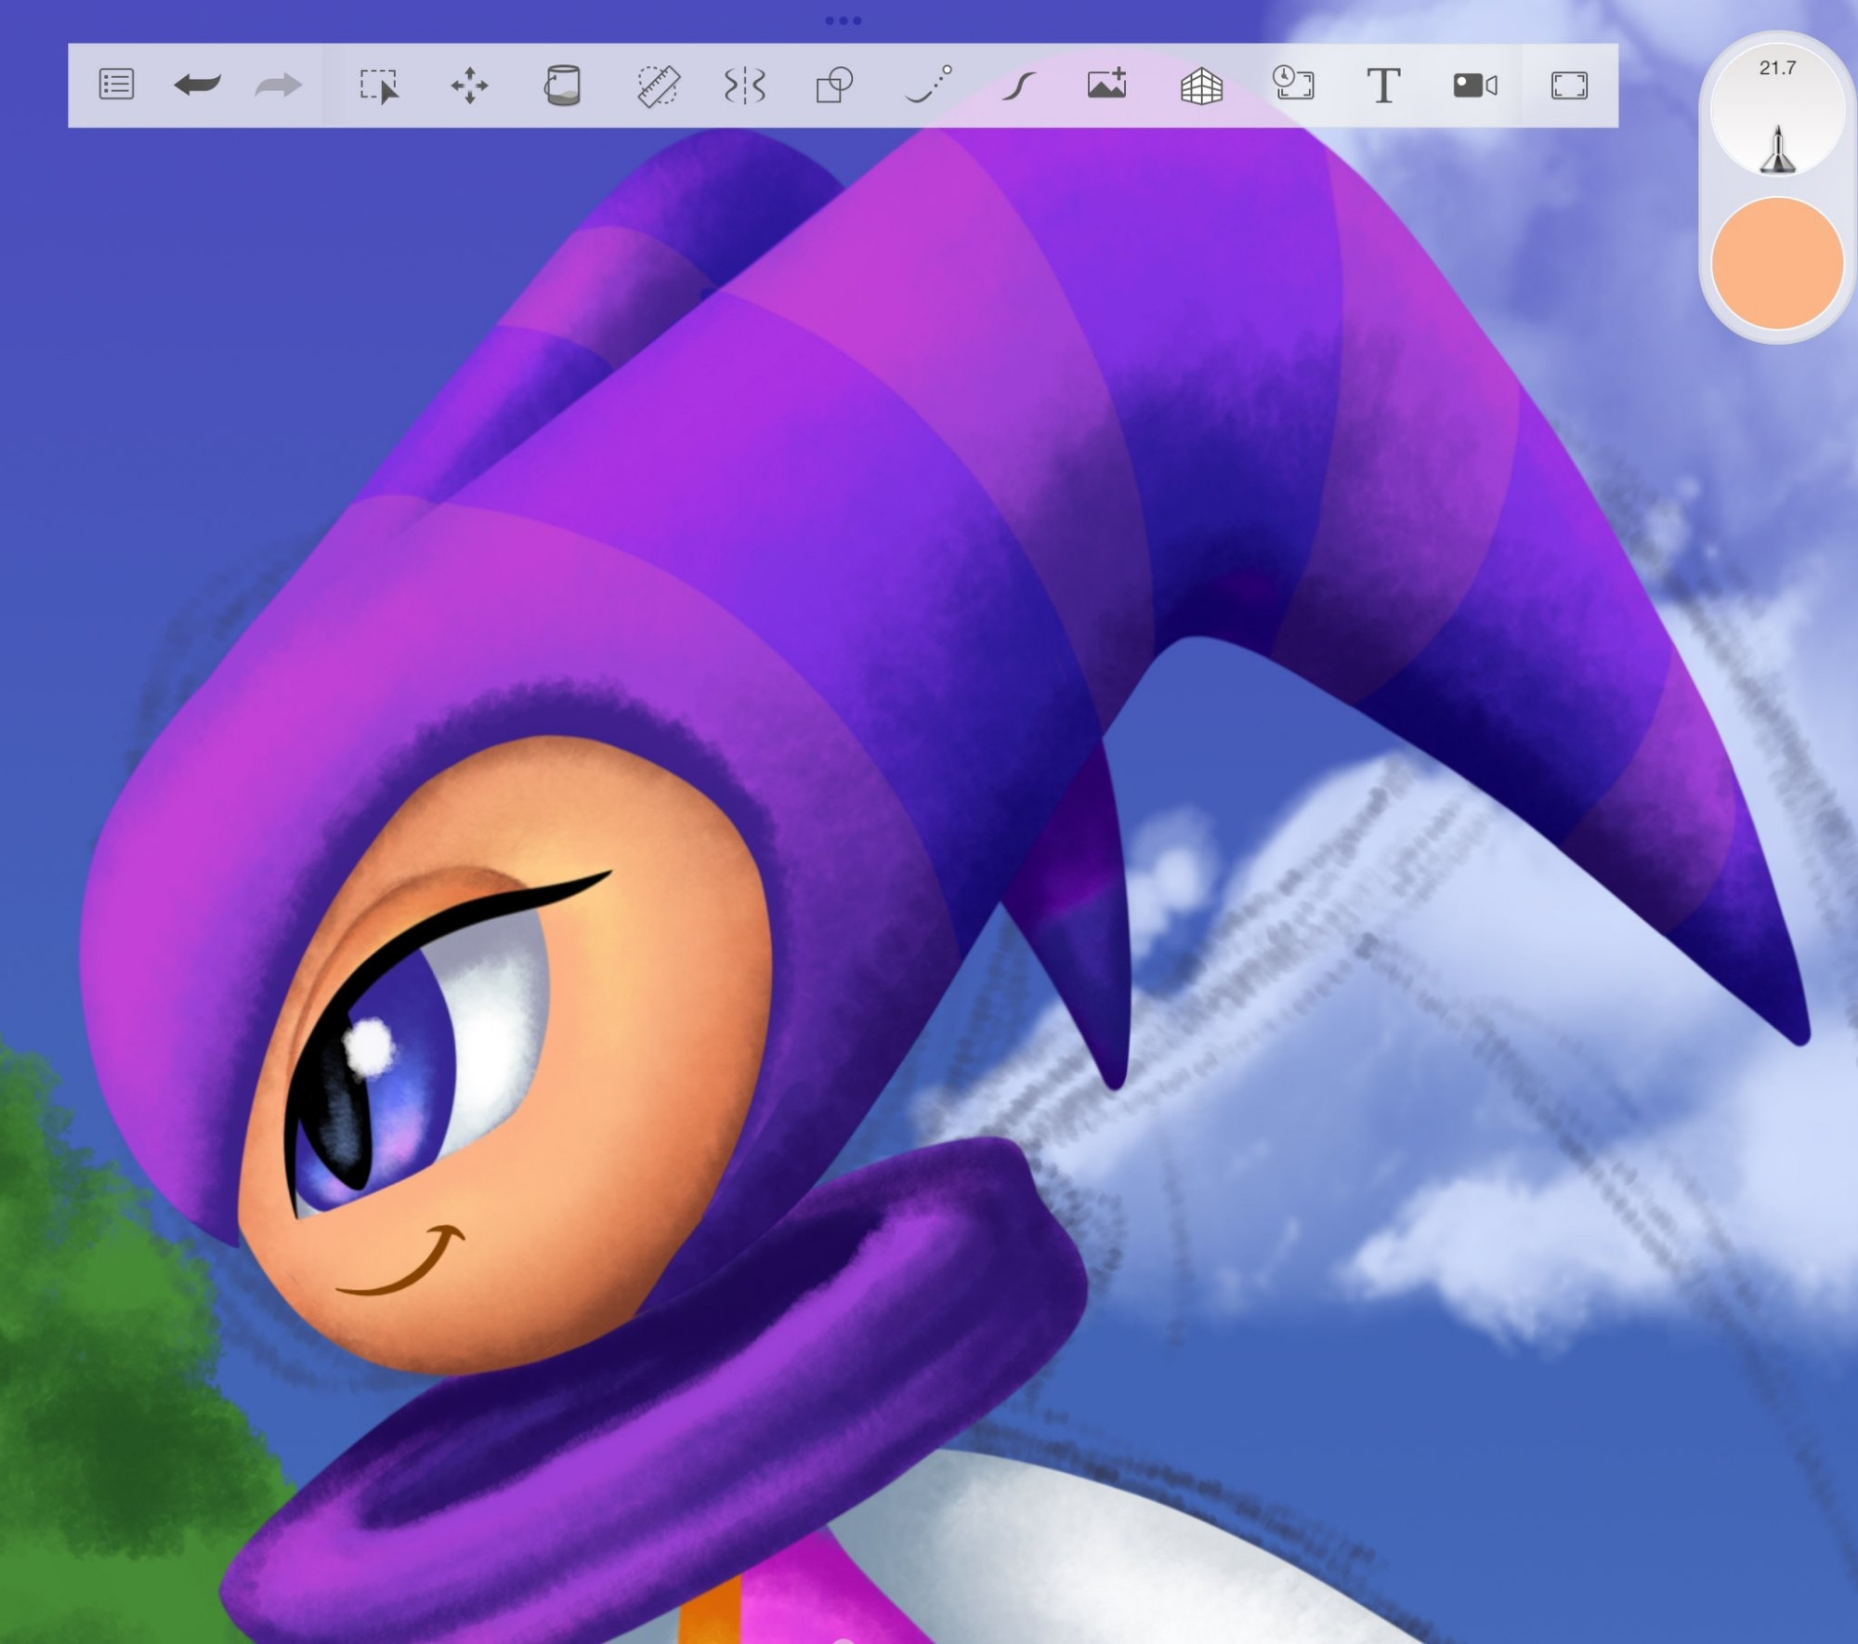Open the video camera recording tool
The height and width of the screenshot is (1644, 1858).
(1475, 85)
